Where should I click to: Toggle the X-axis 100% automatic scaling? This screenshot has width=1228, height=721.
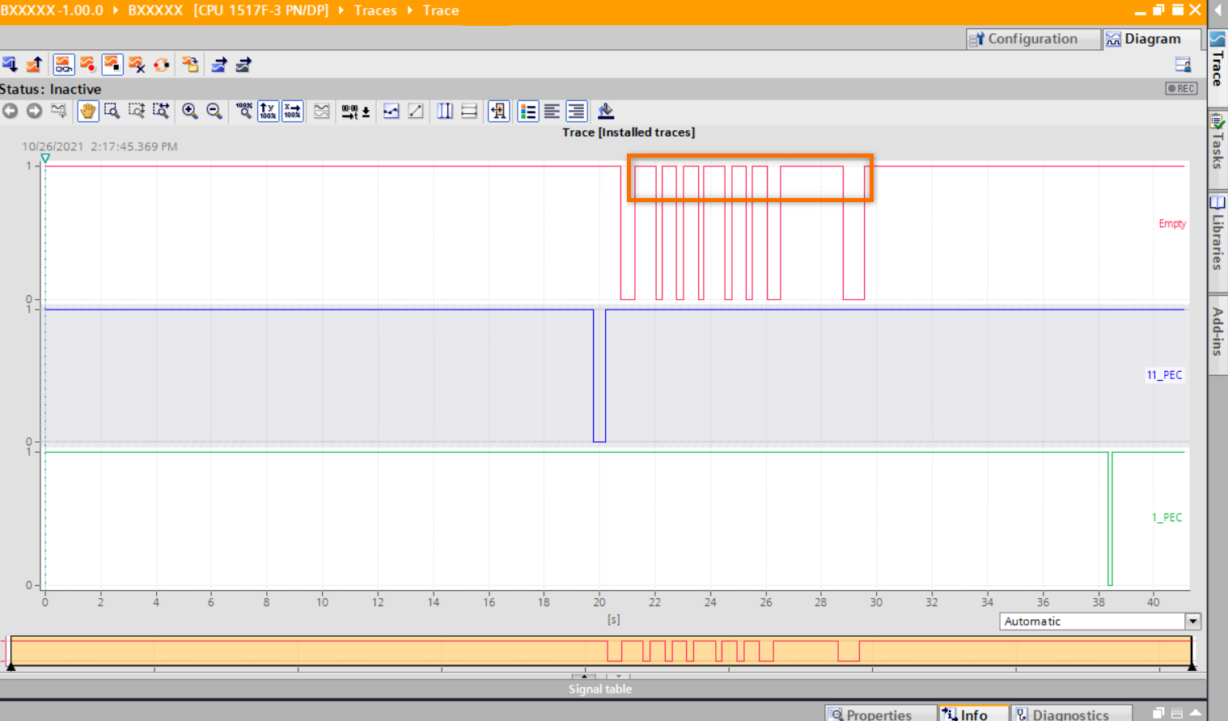click(292, 112)
